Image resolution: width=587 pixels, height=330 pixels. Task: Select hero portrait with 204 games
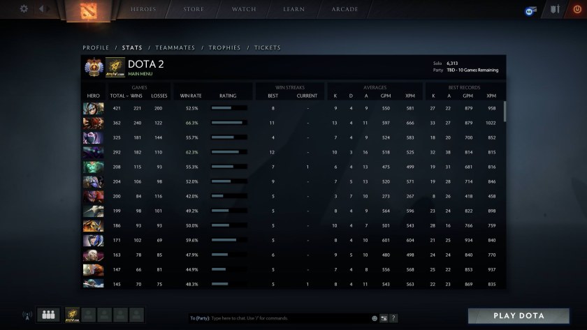pyautogui.click(x=93, y=181)
